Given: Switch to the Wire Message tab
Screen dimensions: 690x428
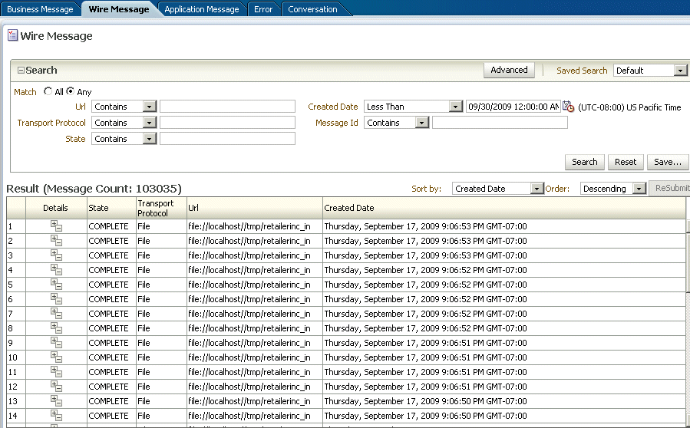Looking at the screenshot, I should [x=119, y=9].
